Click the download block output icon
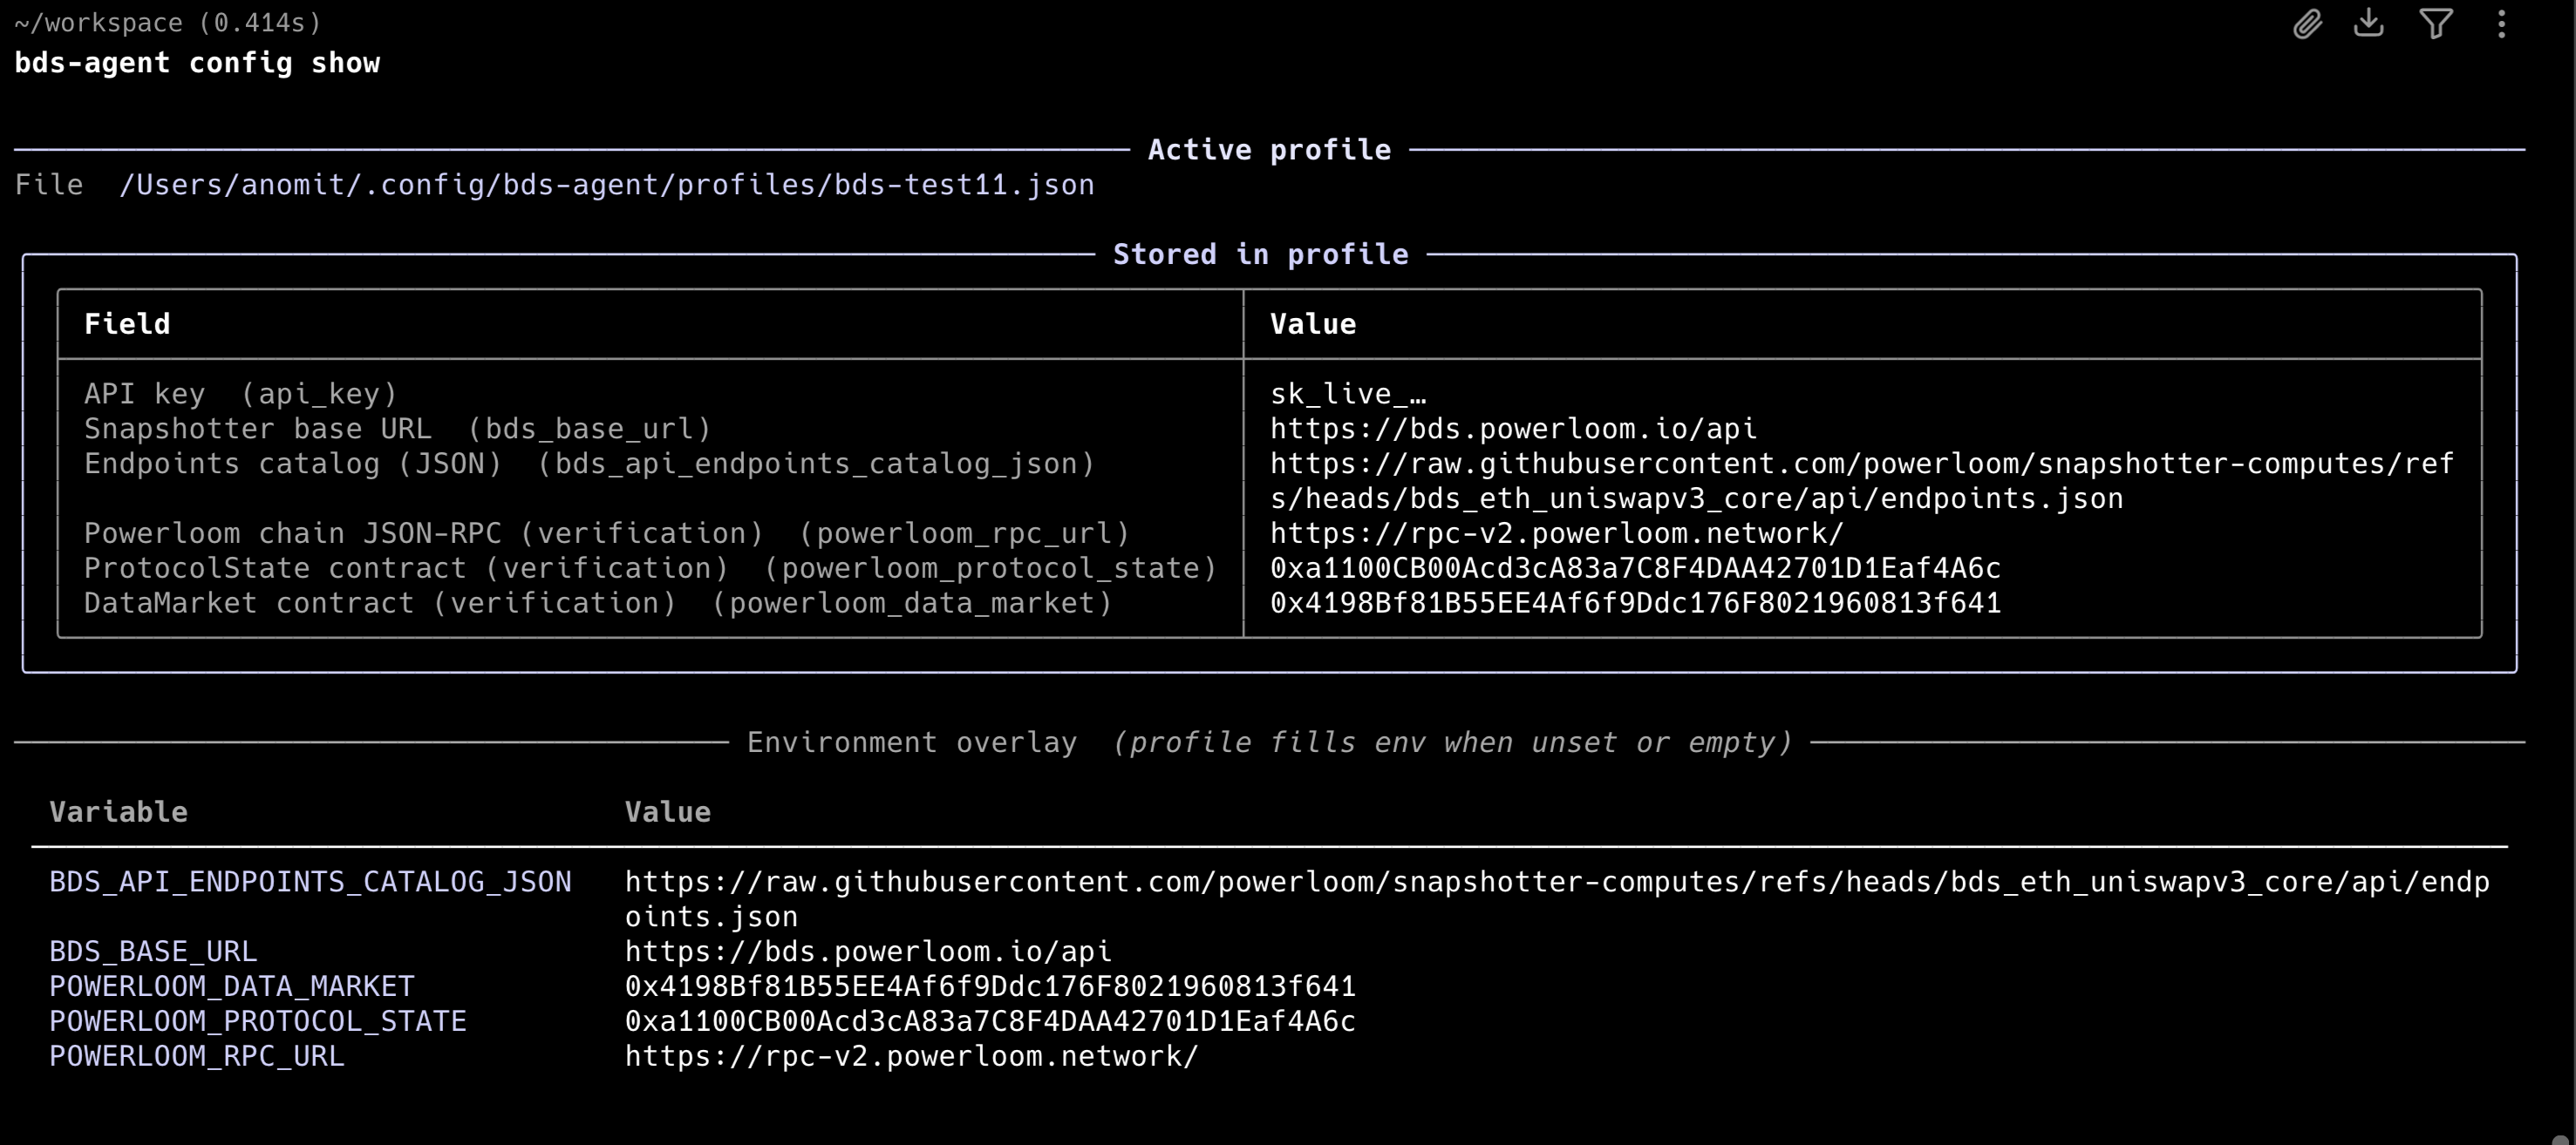Viewport: 2576px width, 1145px height. click(x=2369, y=23)
